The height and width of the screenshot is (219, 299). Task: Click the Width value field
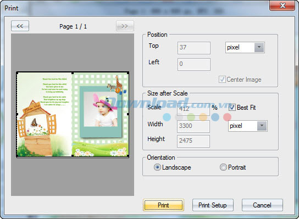coord(193,126)
